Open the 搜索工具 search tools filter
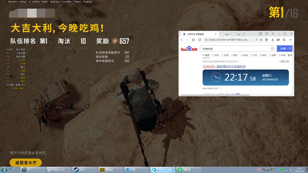Screen dimensions: 308x173 pos(284,62)
